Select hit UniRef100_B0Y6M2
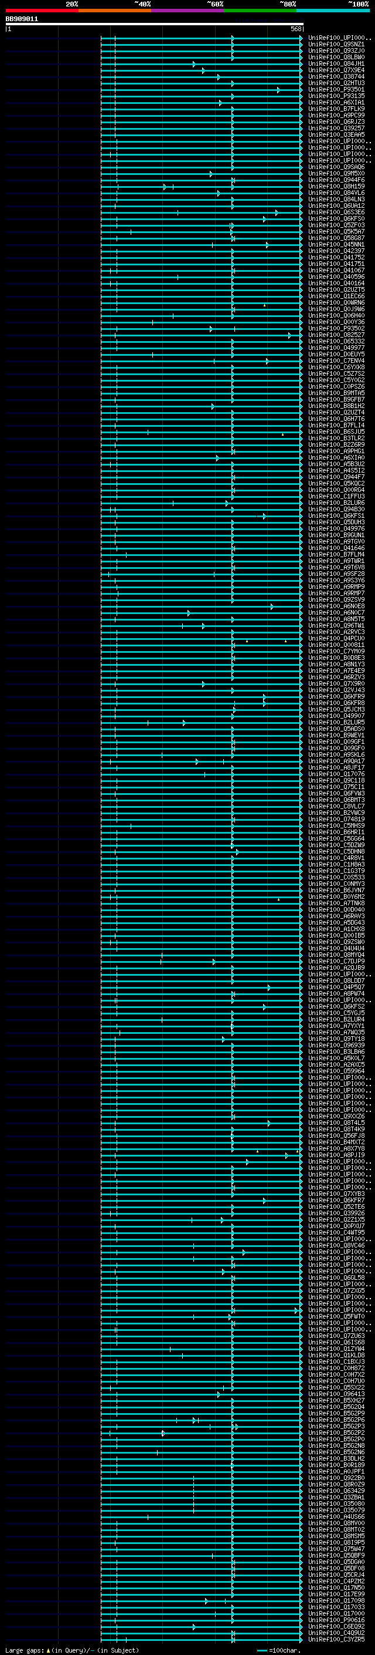The image size is (375, 1655). [x=336, y=897]
